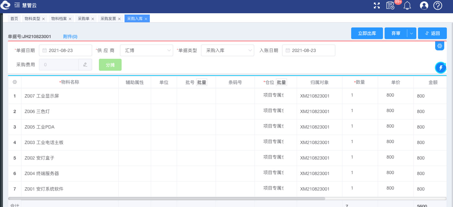Select row Z001 安灯系统软件

pyautogui.click(x=227, y=189)
